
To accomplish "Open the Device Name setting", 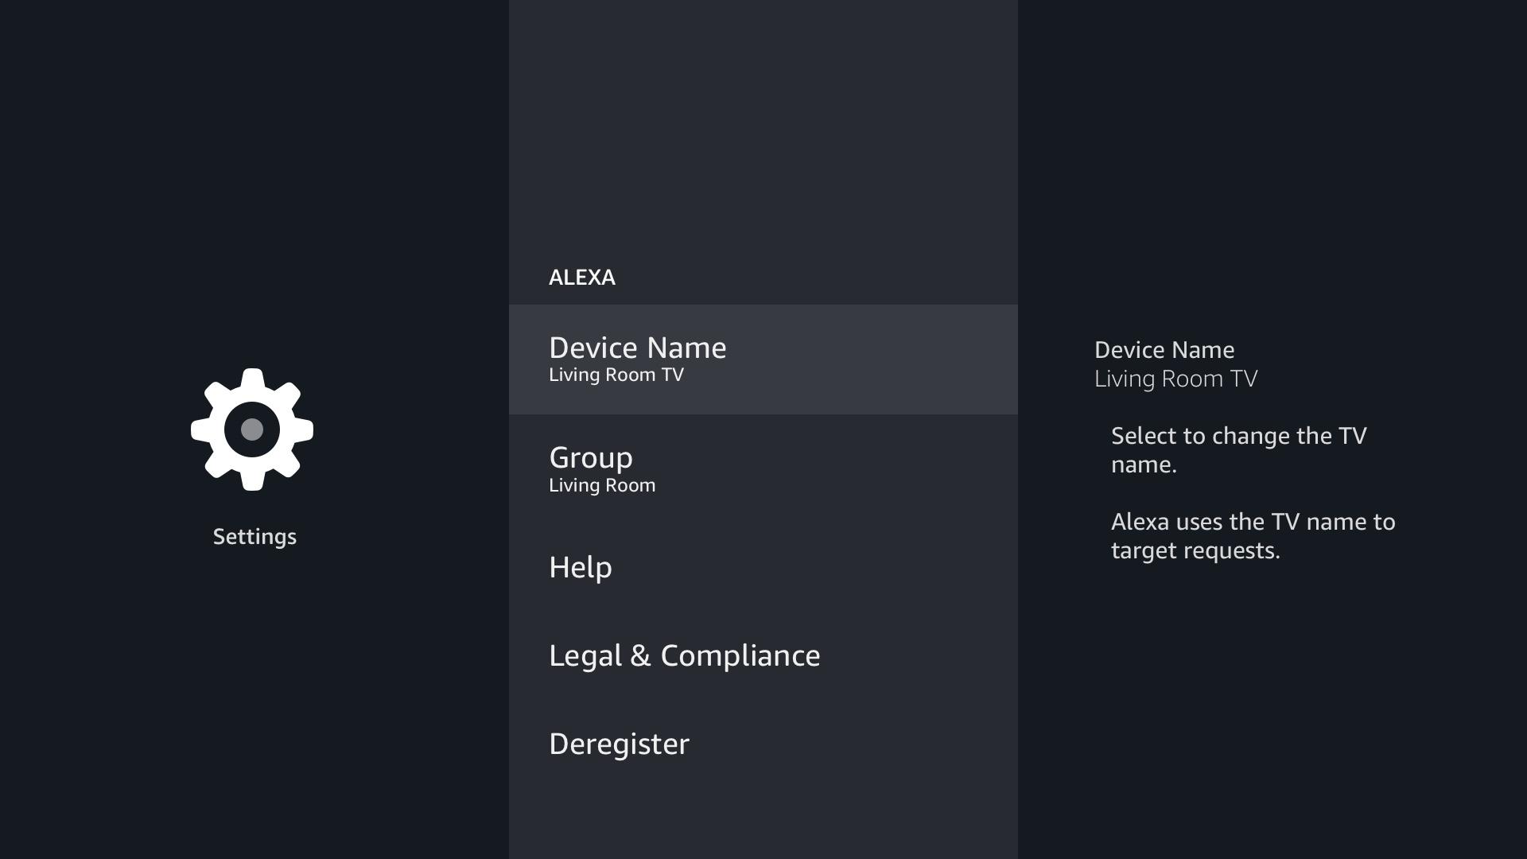I will click(763, 360).
